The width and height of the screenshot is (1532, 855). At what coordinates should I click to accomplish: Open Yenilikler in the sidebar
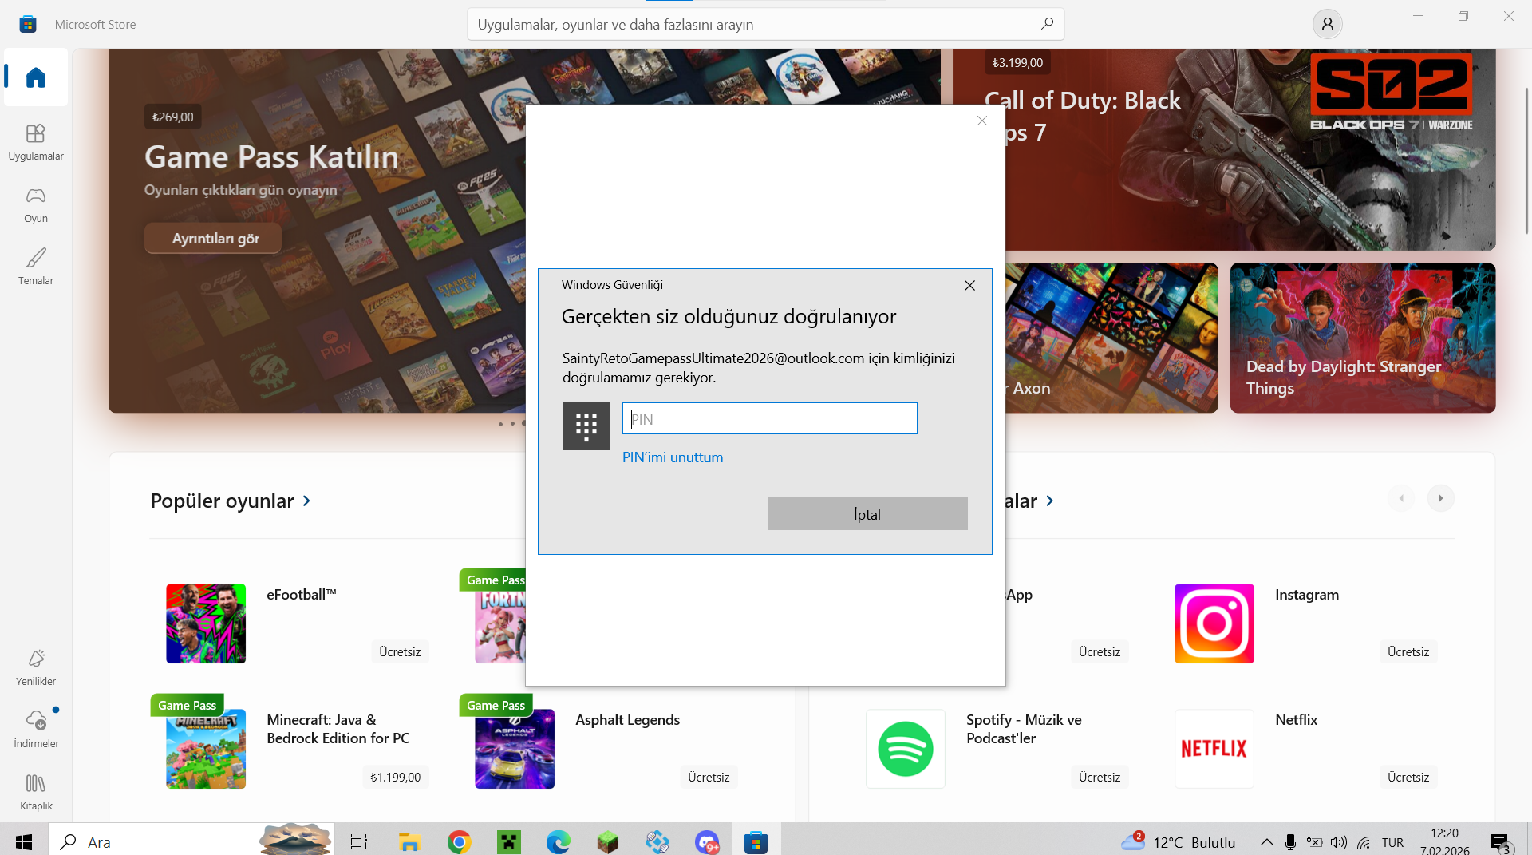36,667
